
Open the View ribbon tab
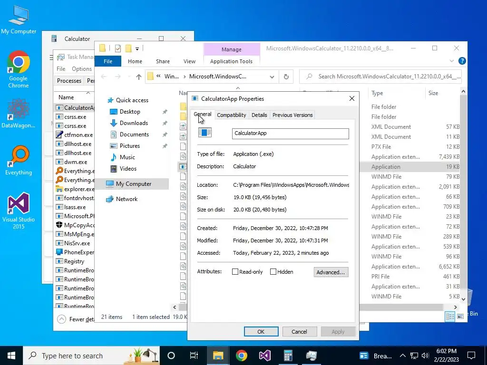point(189,61)
